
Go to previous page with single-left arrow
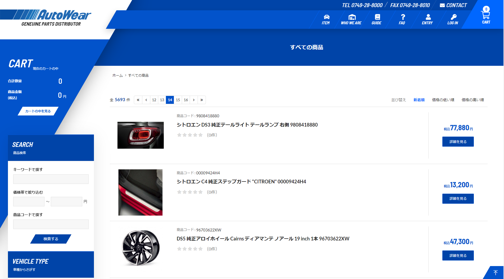pos(146,100)
